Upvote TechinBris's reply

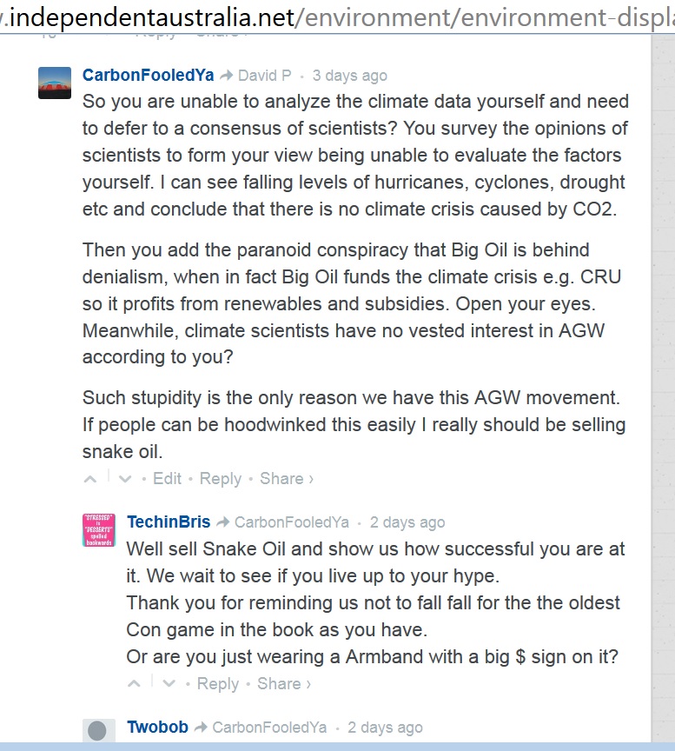(135, 683)
